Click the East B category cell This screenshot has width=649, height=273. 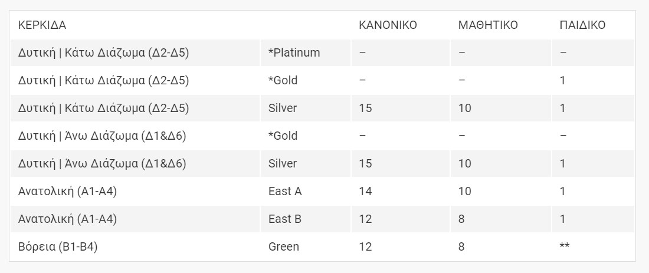click(306, 219)
